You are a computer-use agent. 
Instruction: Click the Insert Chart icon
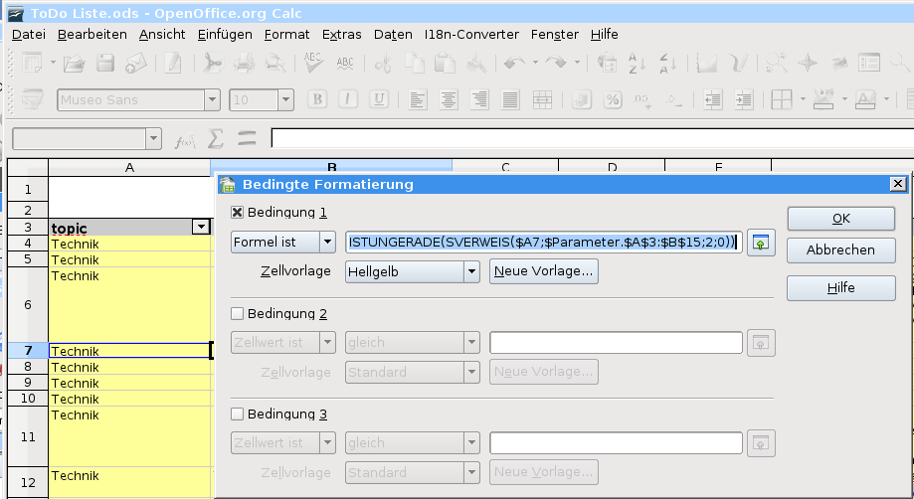pyautogui.click(x=706, y=63)
